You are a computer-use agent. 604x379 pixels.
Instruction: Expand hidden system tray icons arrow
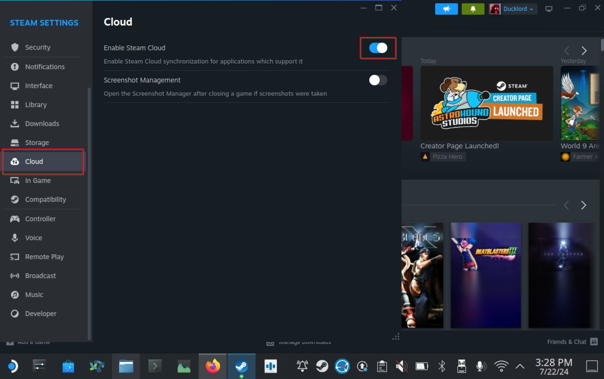tap(520, 366)
